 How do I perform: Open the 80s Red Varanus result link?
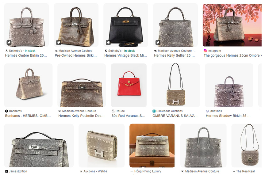tap(128, 116)
